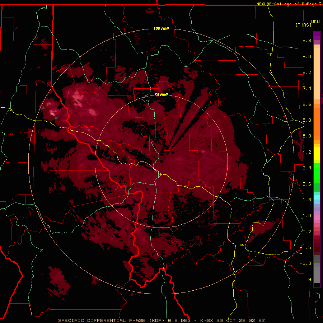Click the pink segment of the color bar
Viewport: 323px width, 323px height.
click(x=317, y=217)
